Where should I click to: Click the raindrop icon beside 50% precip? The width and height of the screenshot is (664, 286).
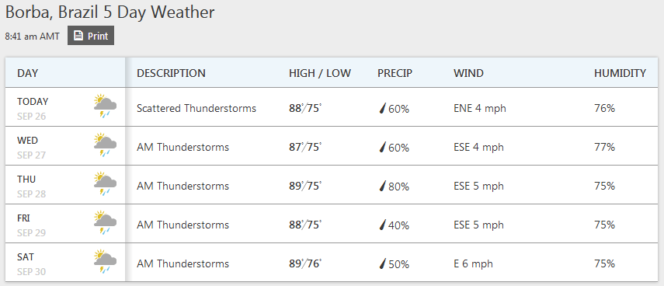pos(382,264)
